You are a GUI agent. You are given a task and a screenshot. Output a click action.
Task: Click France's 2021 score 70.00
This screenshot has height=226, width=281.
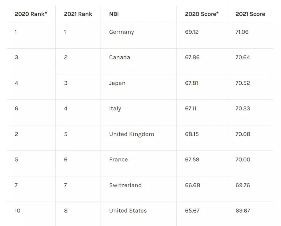(x=242, y=159)
